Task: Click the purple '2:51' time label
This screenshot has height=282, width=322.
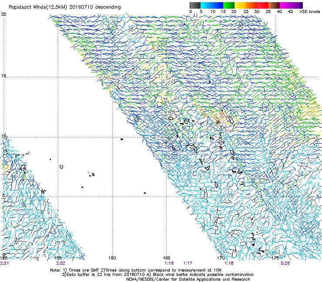Action: click(4, 263)
